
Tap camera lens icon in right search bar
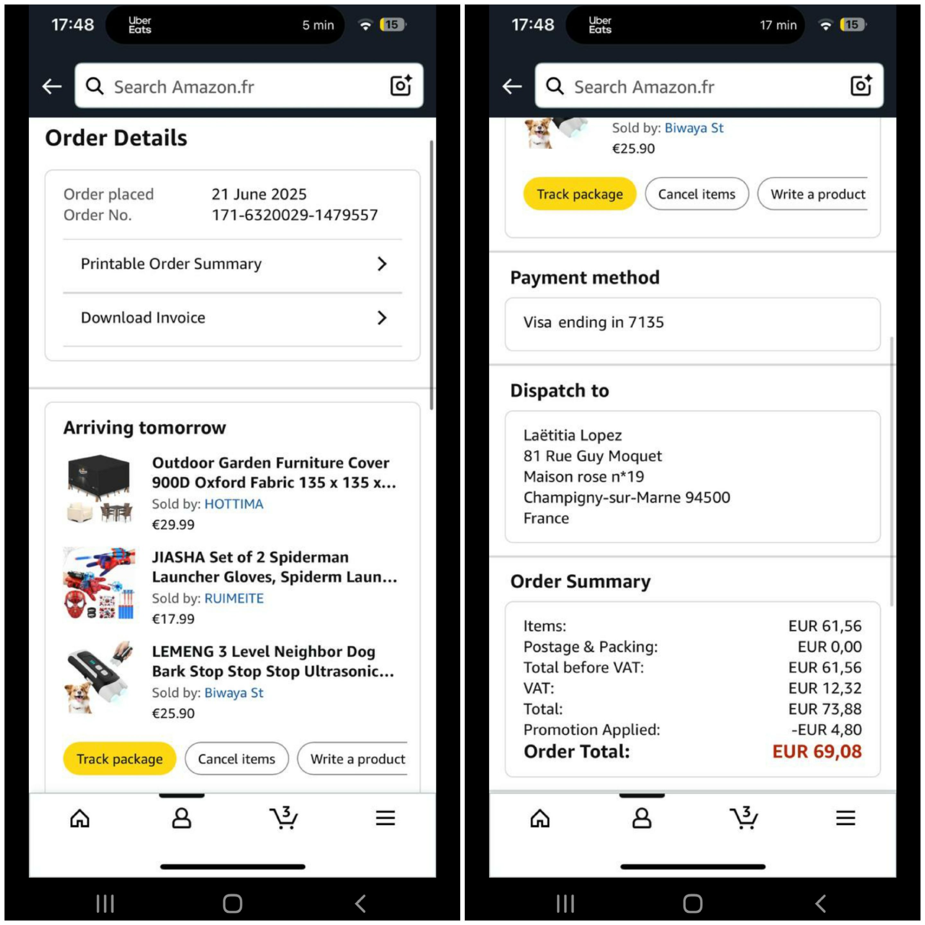point(861,86)
